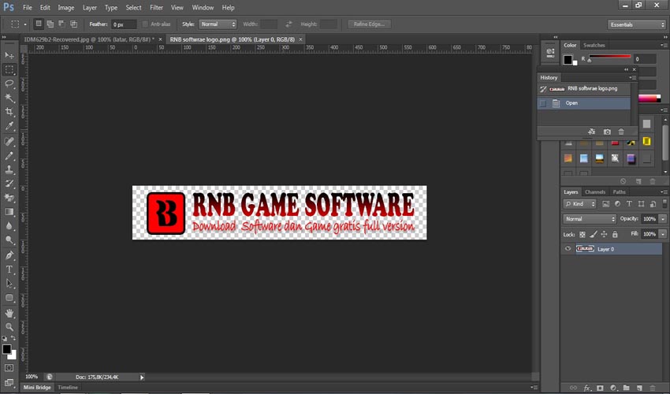Enable Intersect with selection mode

coord(73,24)
